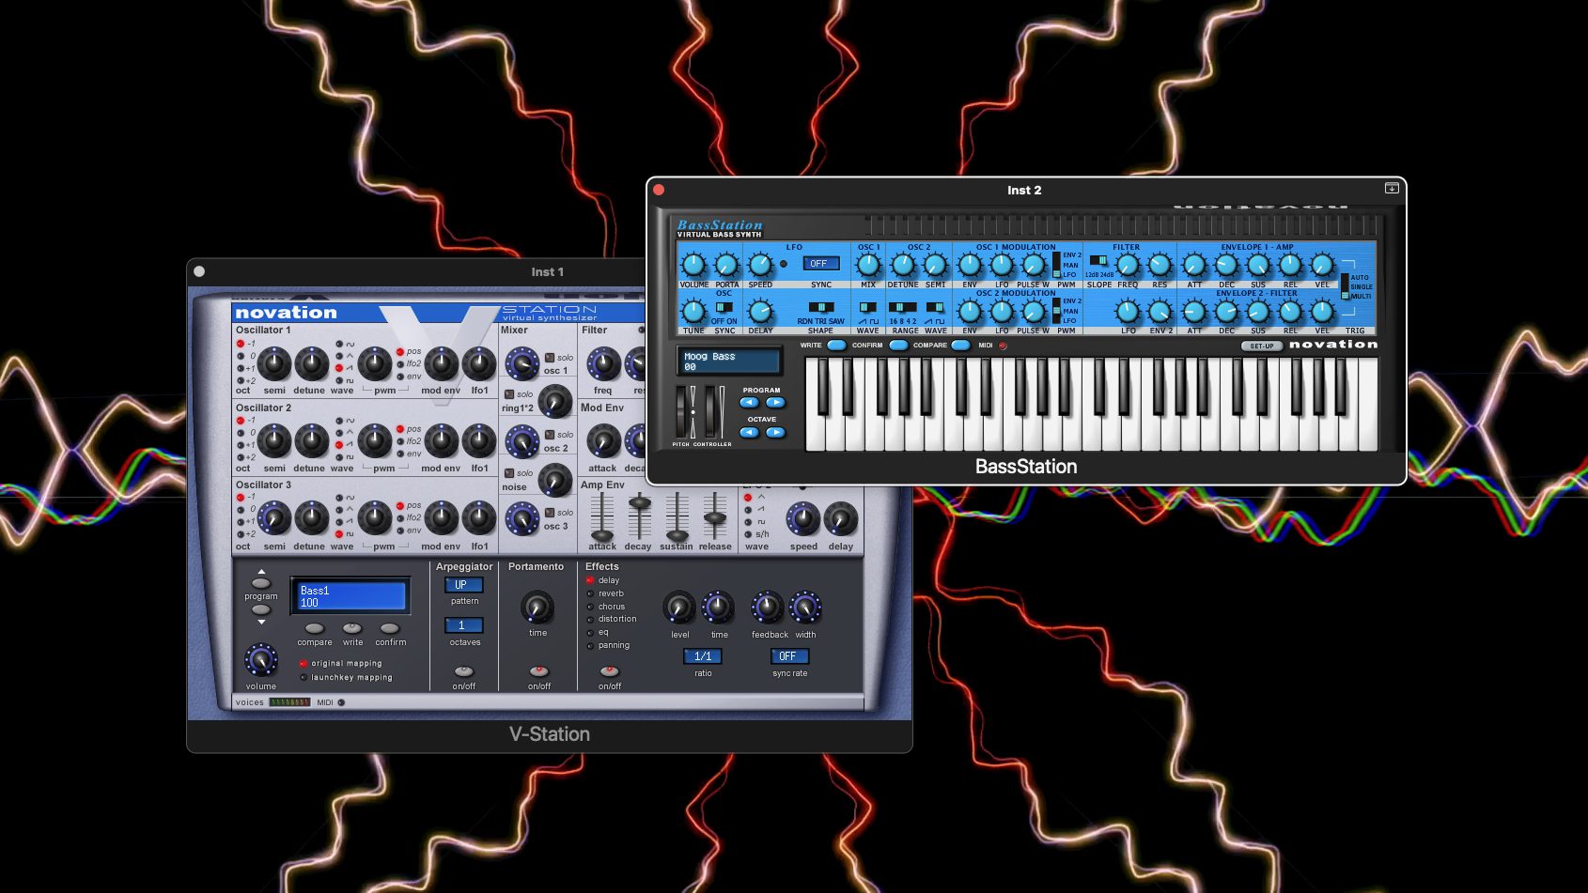Image resolution: width=1588 pixels, height=893 pixels.
Task: Click V-Station Oscillator 3 mod env knob
Action: [x=441, y=517]
